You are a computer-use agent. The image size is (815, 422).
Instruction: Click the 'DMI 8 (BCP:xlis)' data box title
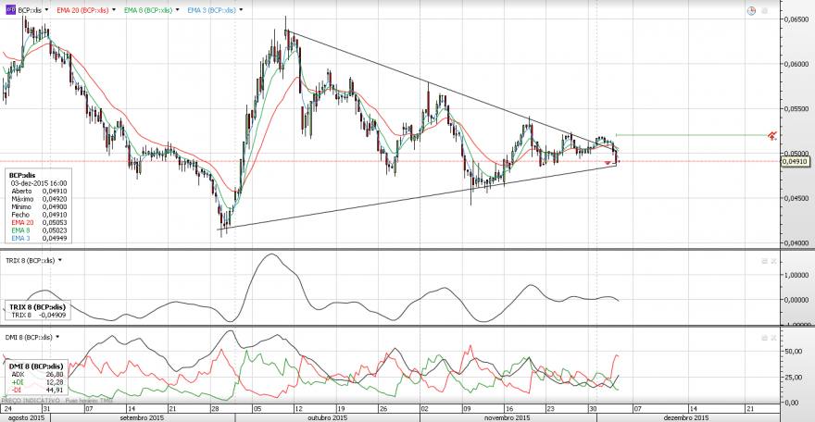tap(36, 366)
